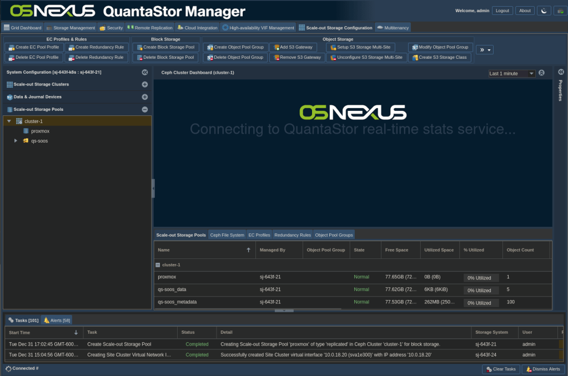Click Create Block Storage Pool in the toolbar
This screenshot has height=376, width=568.
(165, 48)
